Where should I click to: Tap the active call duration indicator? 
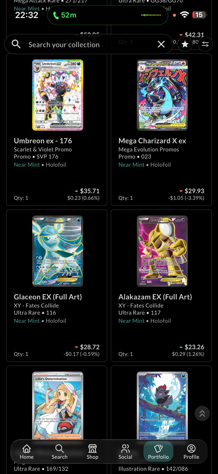(x=65, y=15)
